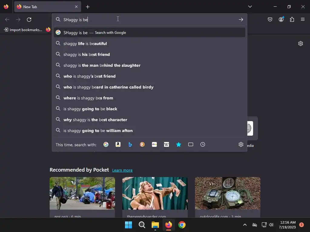Screen dimensions: 310x232
Task: Open search settings gear in dropdown
Action: (241, 144)
